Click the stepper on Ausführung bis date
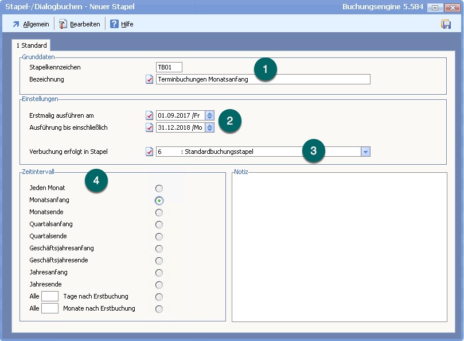Image resolution: width=464 pixels, height=341 pixels. coord(209,127)
